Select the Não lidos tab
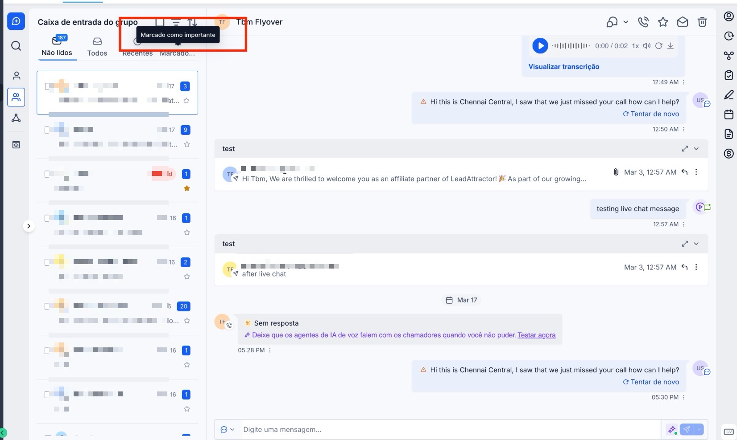This screenshot has height=440, width=737. (x=57, y=47)
